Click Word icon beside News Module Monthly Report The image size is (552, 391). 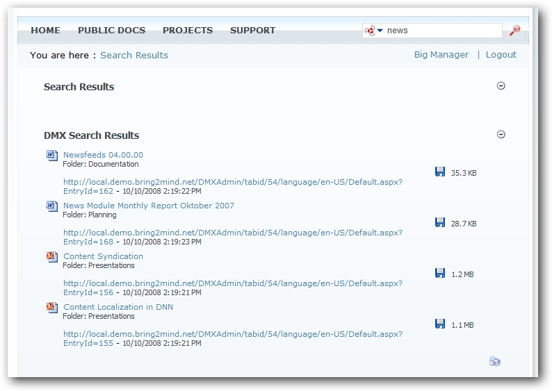[52, 206]
